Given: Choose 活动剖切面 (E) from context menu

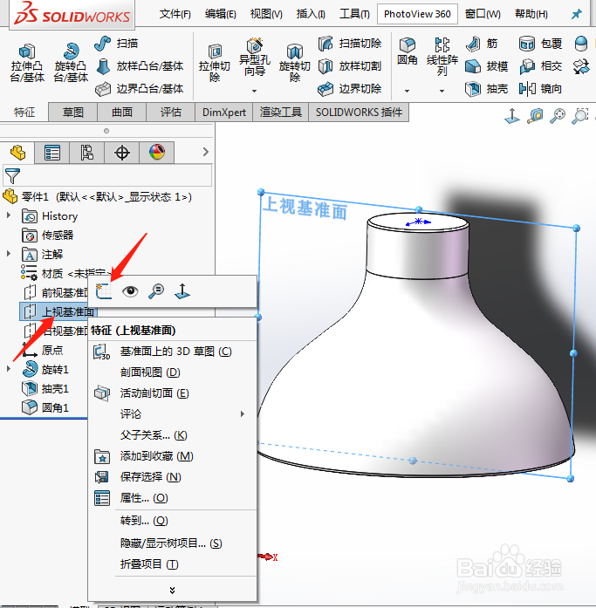Looking at the screenshot, I should (173, 393).
